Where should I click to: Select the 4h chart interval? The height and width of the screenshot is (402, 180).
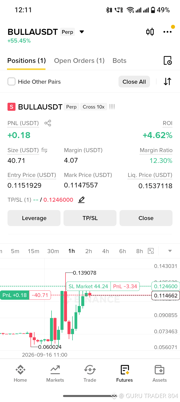(x=105, y=251)
